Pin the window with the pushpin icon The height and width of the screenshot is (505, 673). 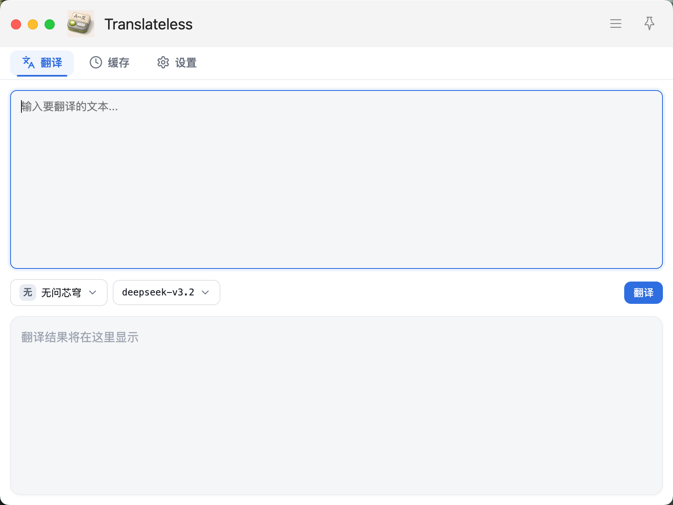click(649, 24)
